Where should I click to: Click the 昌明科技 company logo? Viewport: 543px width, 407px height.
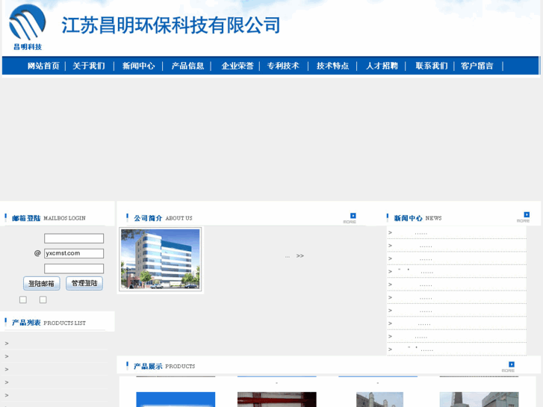tap(28, 27)
